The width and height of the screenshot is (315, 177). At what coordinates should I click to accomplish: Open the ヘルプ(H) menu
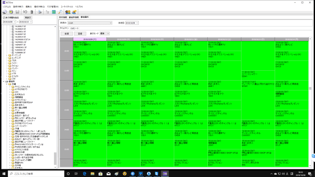(x=79, y=7)
